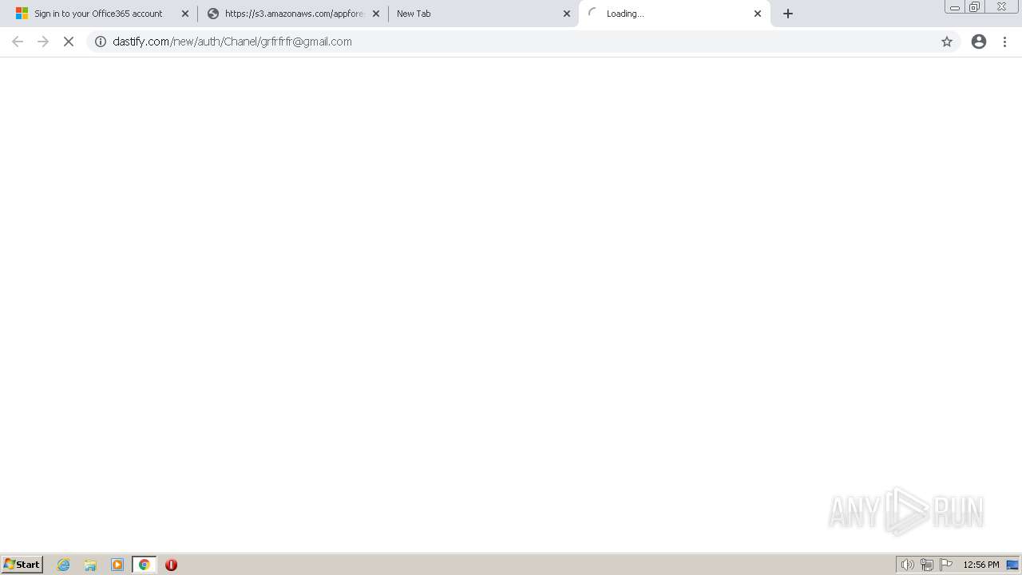This screenshot has width=1022, height=575.
Task: Close the New Tab tab
Action: click(x=567, y=14)
